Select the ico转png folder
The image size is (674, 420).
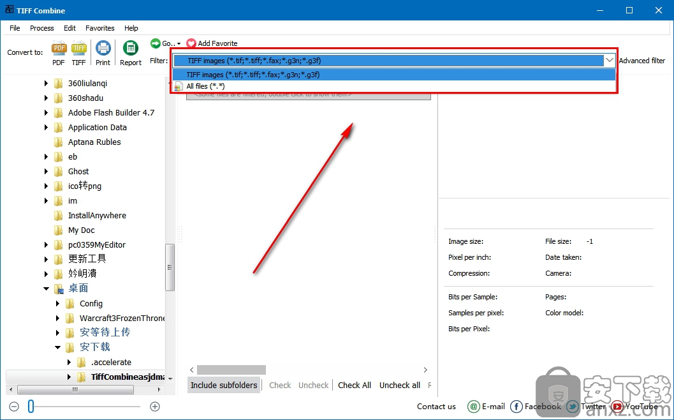(85, 186)
